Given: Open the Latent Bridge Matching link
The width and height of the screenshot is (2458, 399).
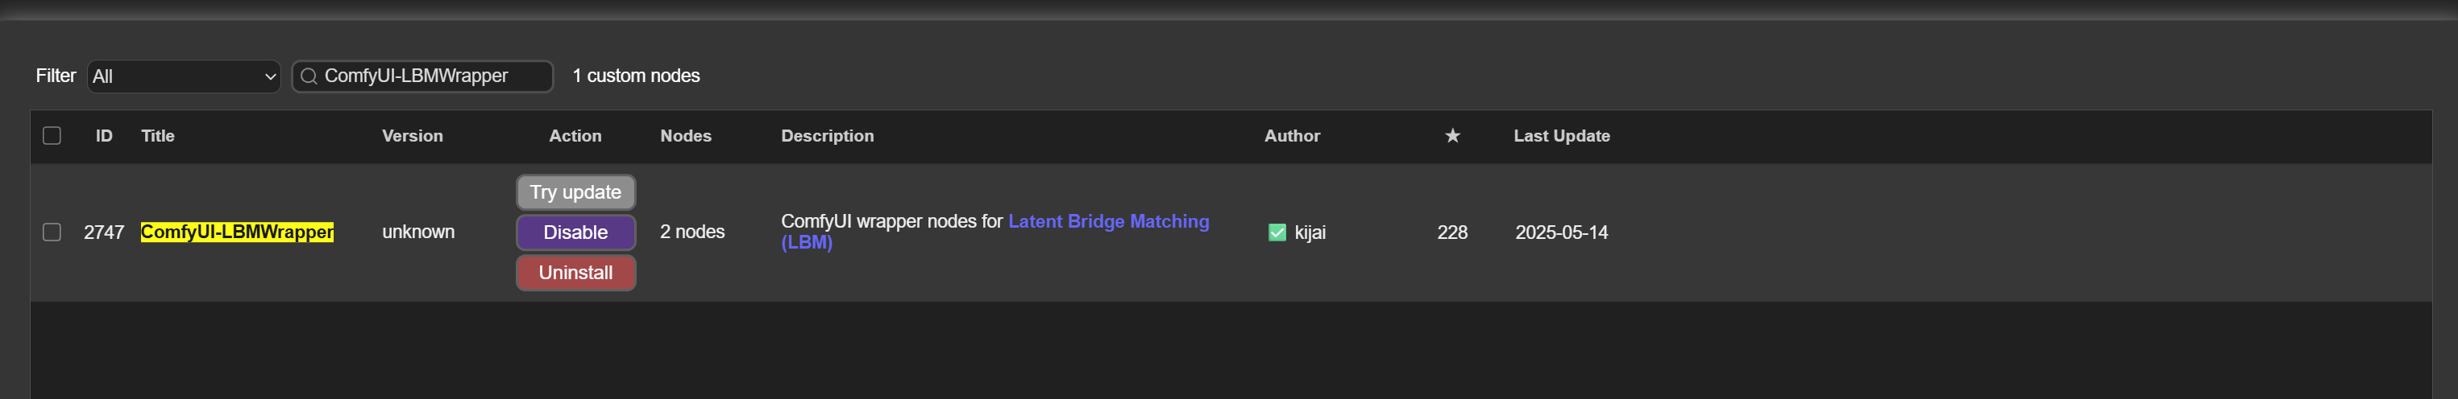Looking at the screenshot, I should 1108,222.
